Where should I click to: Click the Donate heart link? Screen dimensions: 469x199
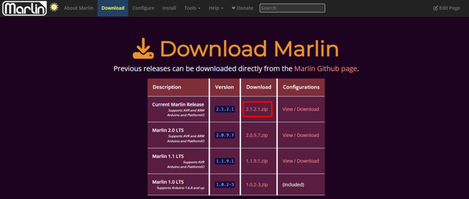click(x=242, y=8)
